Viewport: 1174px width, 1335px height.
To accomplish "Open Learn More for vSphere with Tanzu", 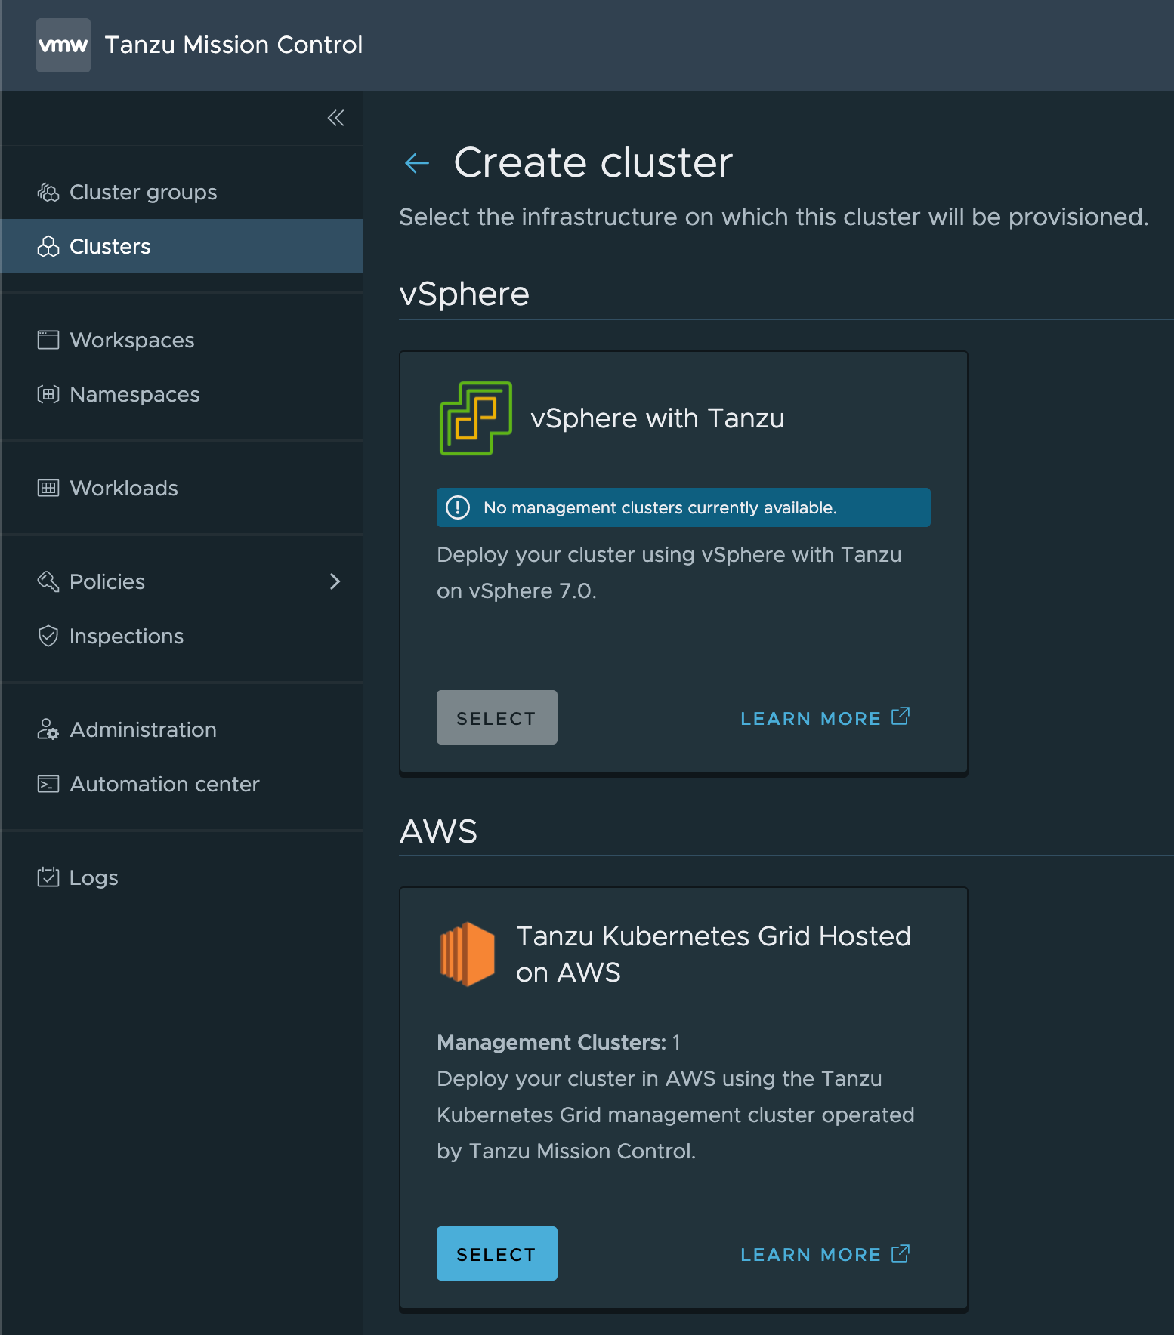I will (x=825, y=718).
